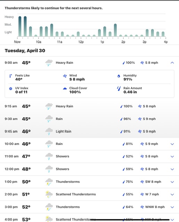The image size is (179, 222).
Task: Expand the 11:00 am Showers row
Action: [x=172, y=156]
